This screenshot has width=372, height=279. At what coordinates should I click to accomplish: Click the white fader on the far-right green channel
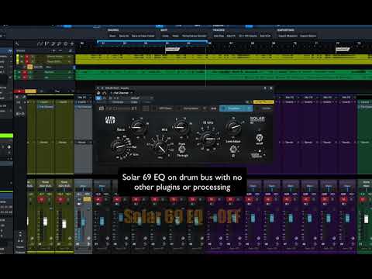367,219
